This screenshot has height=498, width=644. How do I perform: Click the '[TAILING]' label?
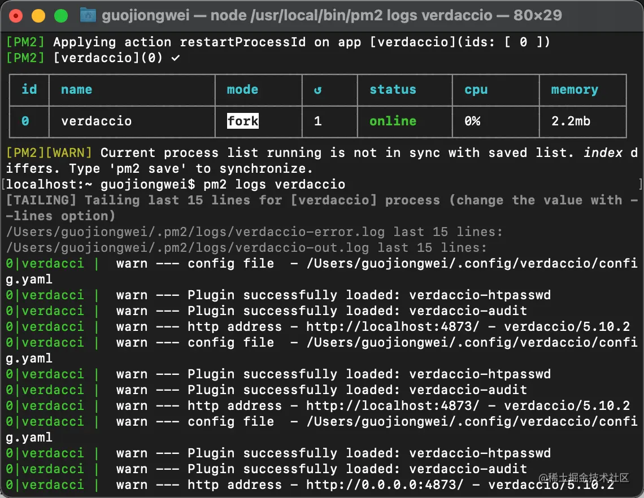pyautogui.click(x=41, y=200)
